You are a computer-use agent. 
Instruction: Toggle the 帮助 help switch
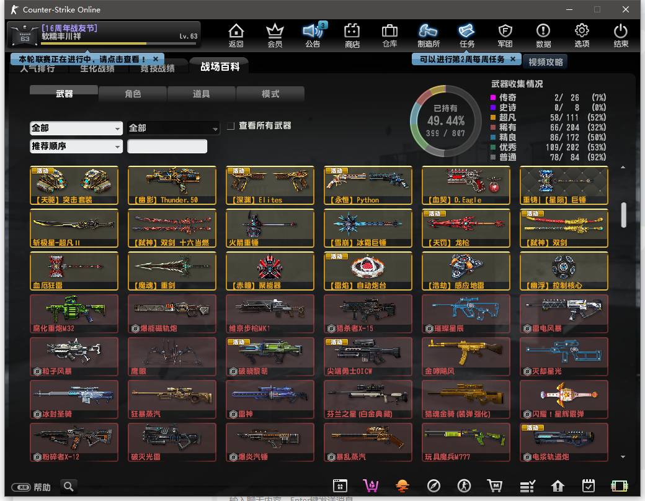(x=22, y=487)
